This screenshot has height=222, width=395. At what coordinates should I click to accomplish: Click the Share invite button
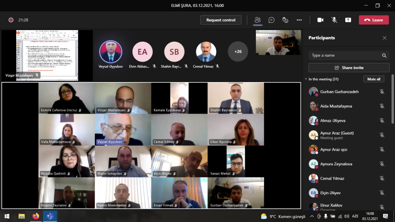tap(349, 68)
